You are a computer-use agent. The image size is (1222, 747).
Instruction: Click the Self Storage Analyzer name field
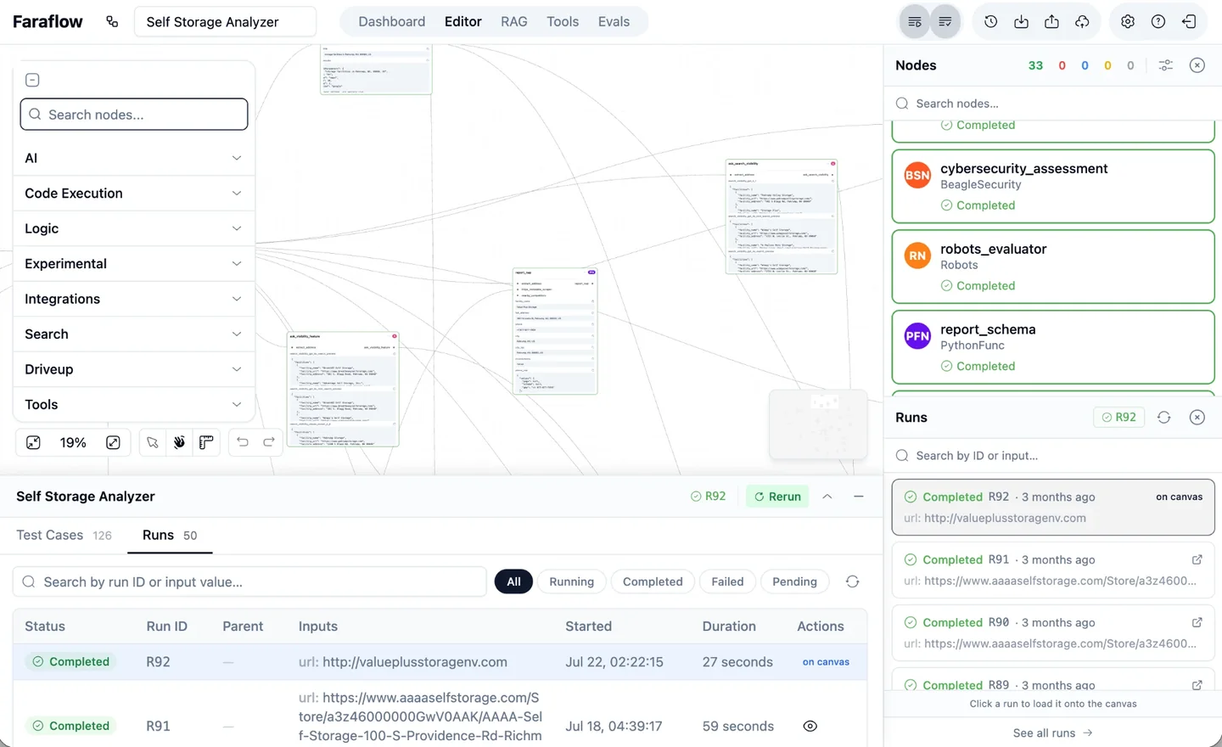coord(225,22)
